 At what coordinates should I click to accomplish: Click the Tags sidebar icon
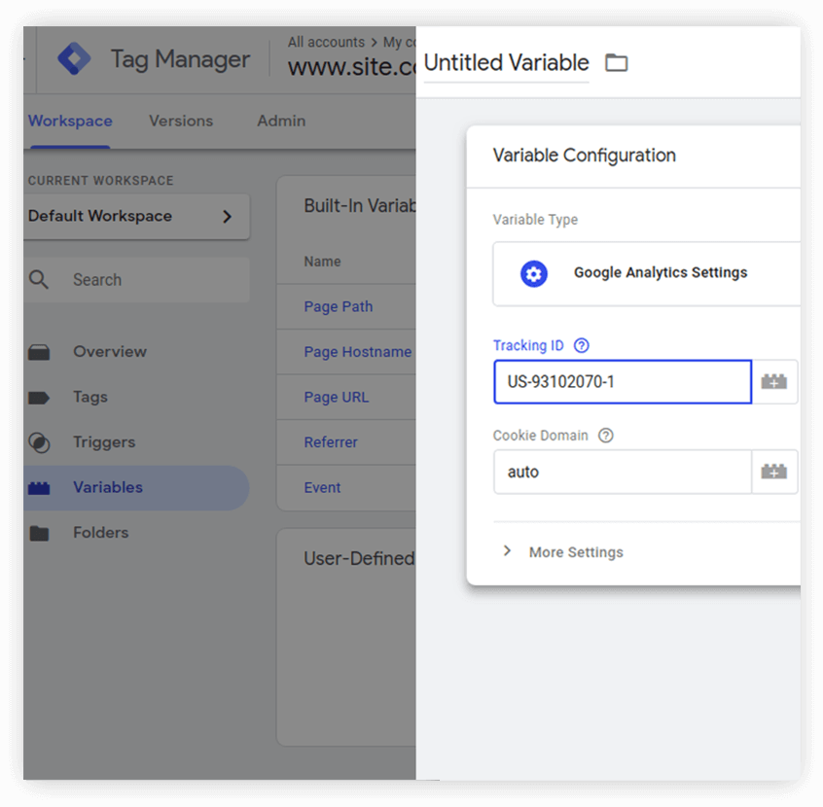[39, 398]
